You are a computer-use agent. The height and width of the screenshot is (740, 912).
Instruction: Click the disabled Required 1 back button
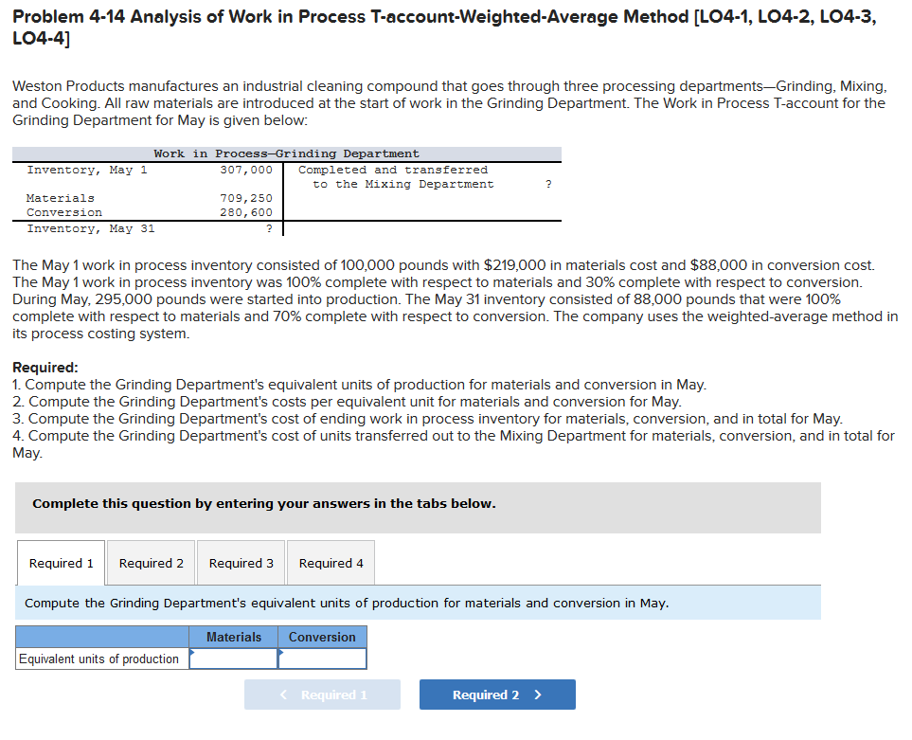click(x=322, y=694)
